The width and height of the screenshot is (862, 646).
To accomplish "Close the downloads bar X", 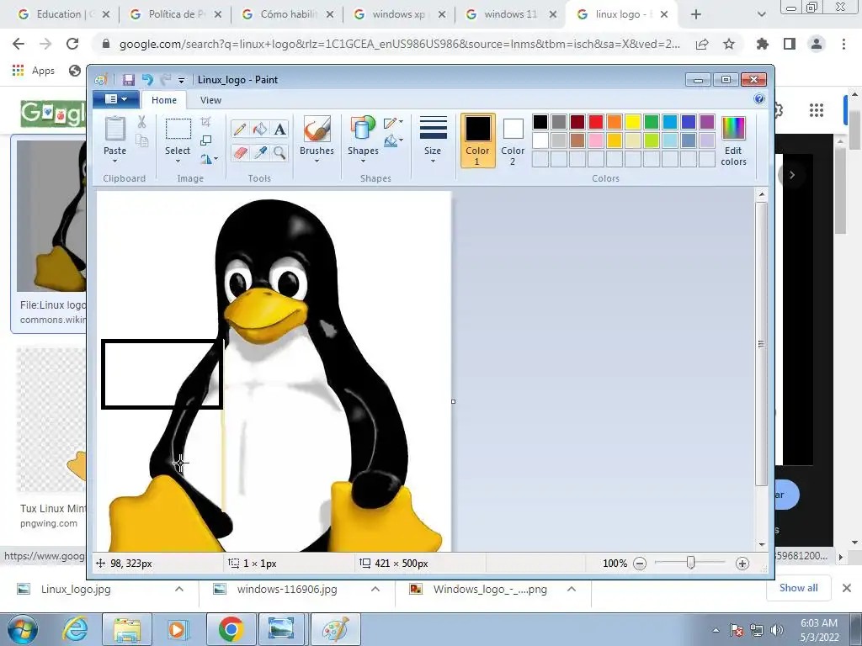I will [x=847, y=588].
